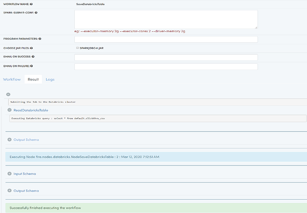
Task: Switch to the Workflow tab
Action: (12, 79)
